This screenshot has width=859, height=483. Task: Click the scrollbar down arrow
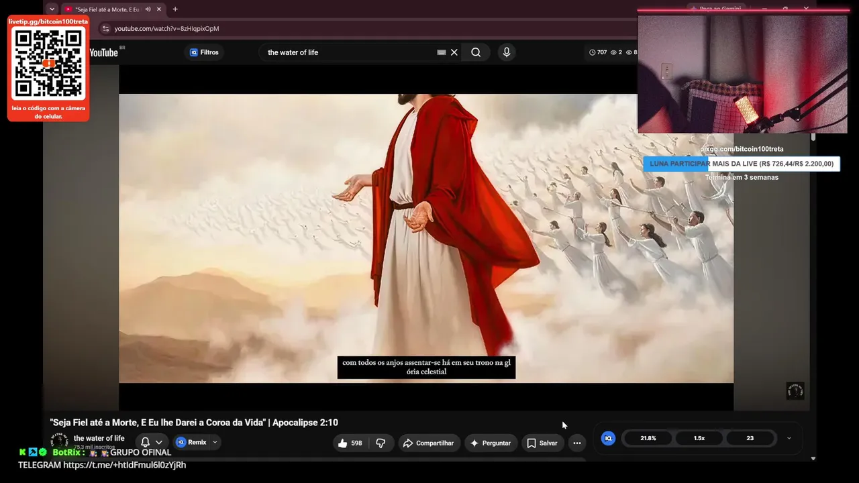point(813,459)
